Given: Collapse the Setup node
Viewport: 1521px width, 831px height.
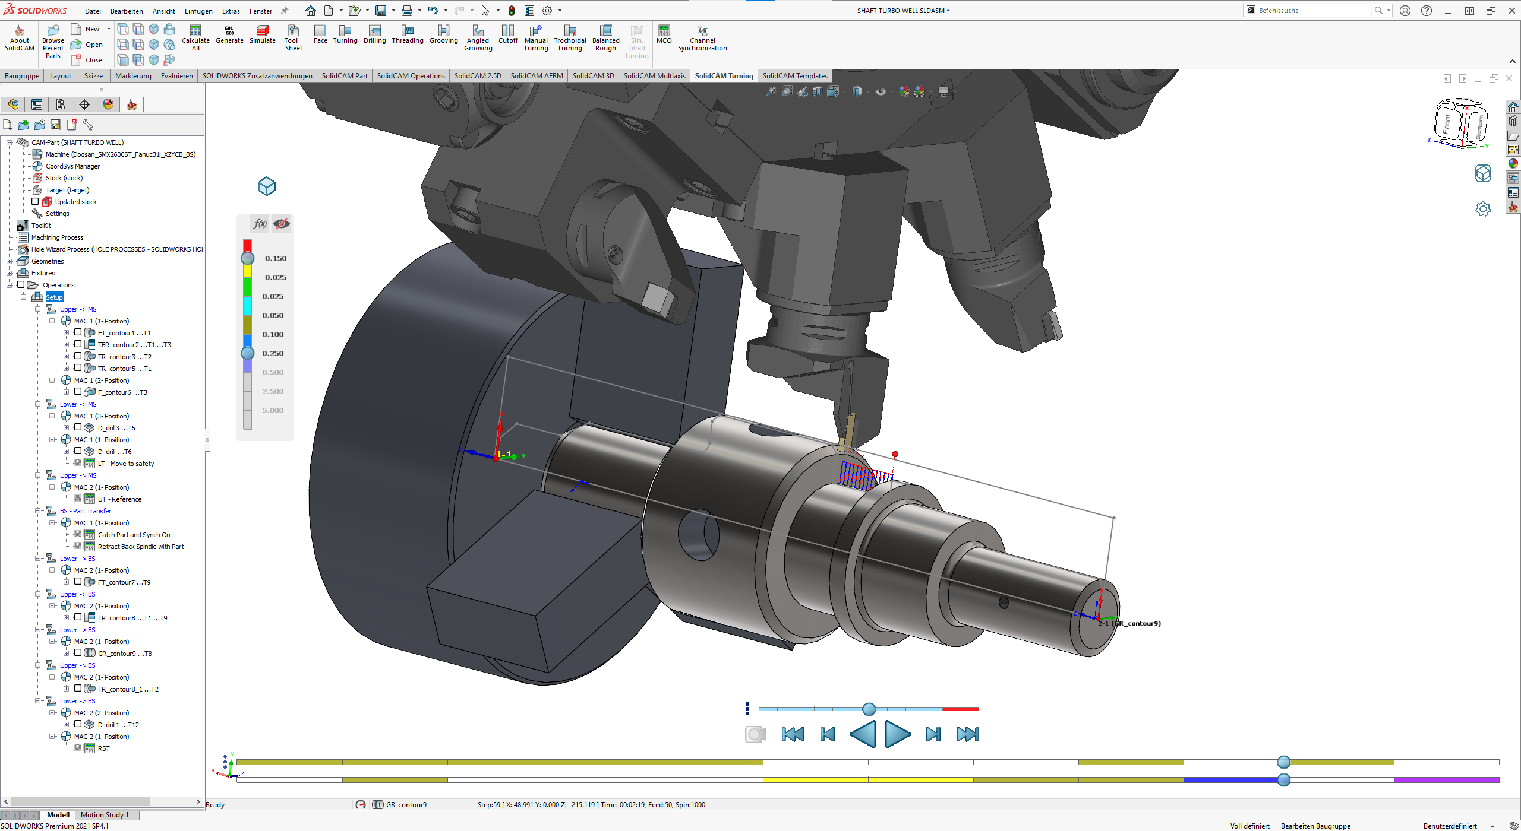Looking at the screenshot, I should (24, 297).
